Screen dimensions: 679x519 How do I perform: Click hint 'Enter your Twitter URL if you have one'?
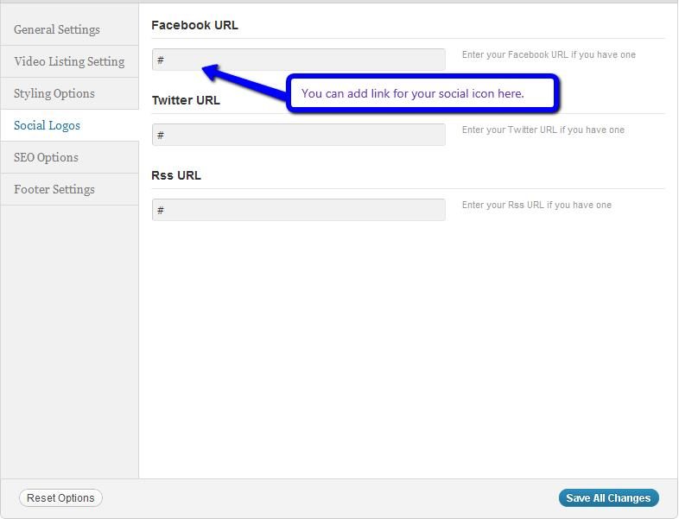click(543, 130)
